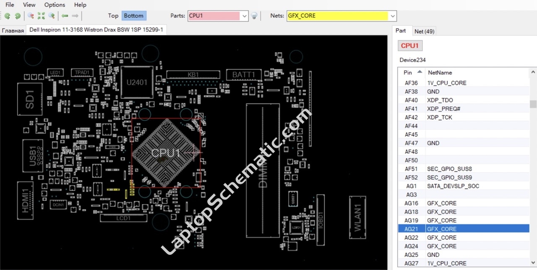Open the View menu

pos(29,5)
